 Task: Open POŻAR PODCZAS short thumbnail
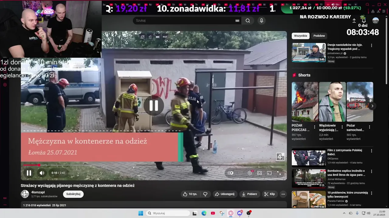305,102
